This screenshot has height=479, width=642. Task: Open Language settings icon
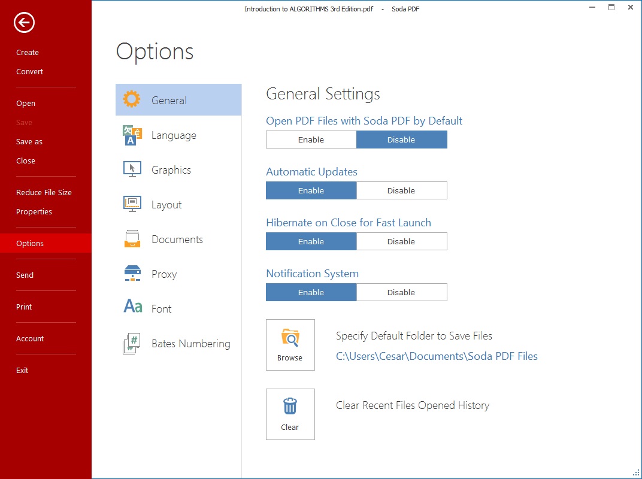[132, 135]
